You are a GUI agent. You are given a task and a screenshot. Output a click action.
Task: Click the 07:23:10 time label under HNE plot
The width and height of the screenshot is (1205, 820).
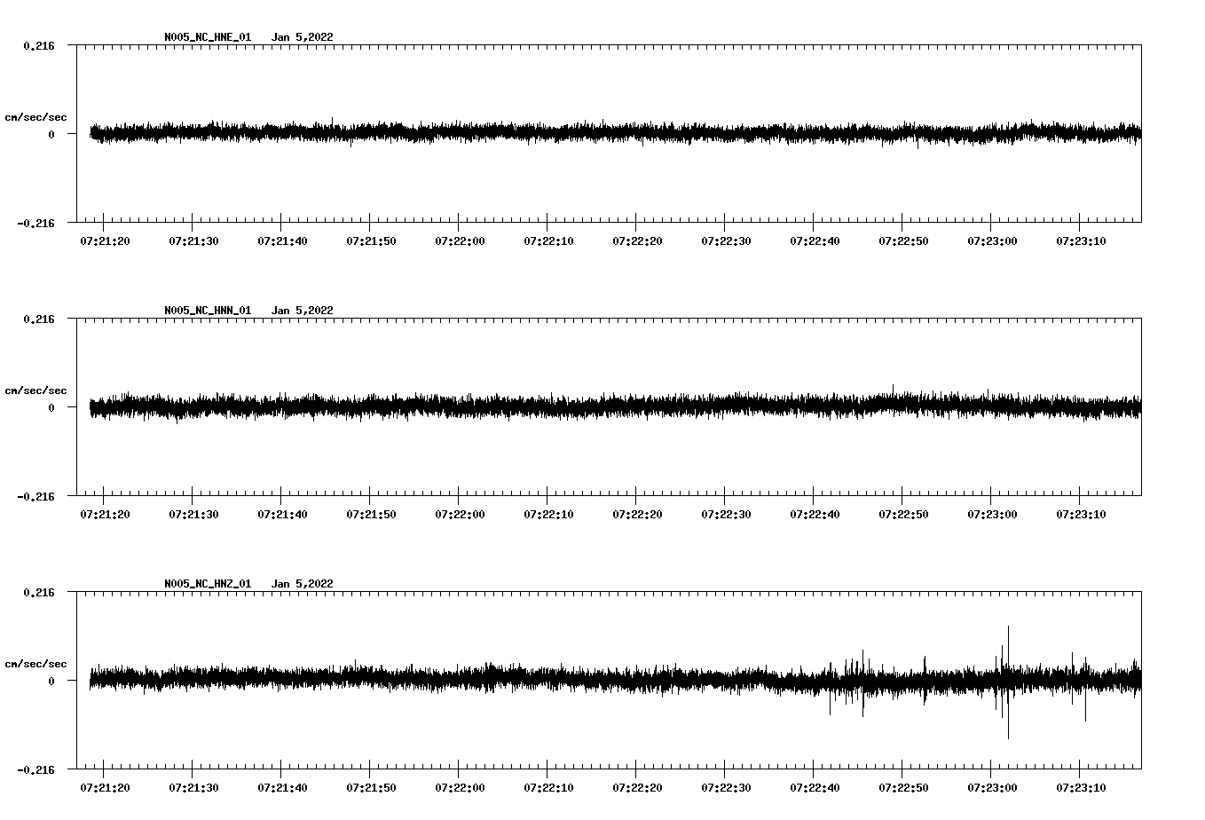pos(1081,241)
